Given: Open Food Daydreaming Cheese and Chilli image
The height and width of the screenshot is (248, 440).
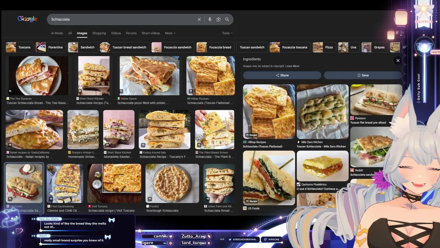Looking at the screenshot, I should coord(65,183).
